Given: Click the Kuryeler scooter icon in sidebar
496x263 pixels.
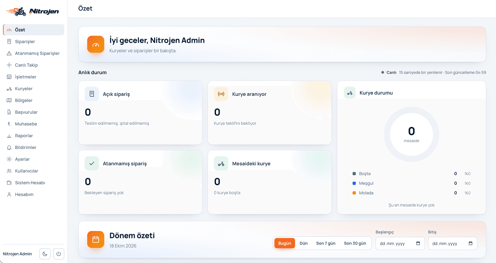Looking at the screenshot, I should (9, 89).
